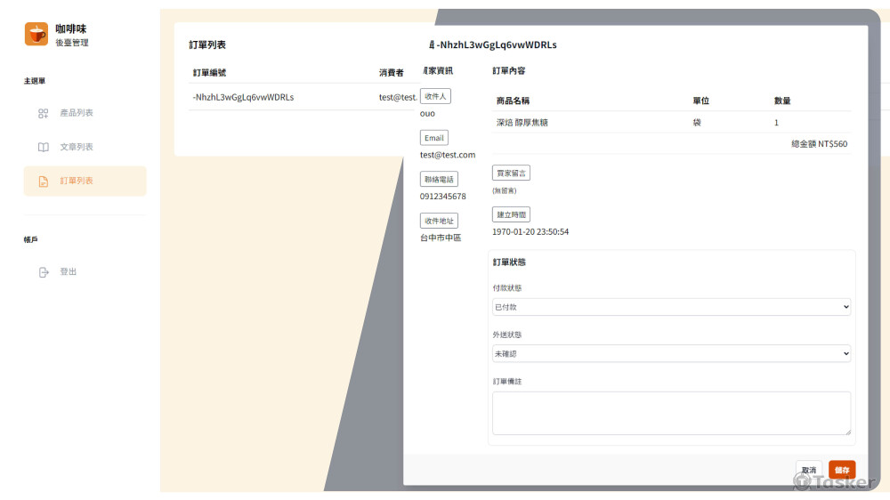
Task: Select 訂單列表 in the sidebar
Action: click(x=77, y=181)
